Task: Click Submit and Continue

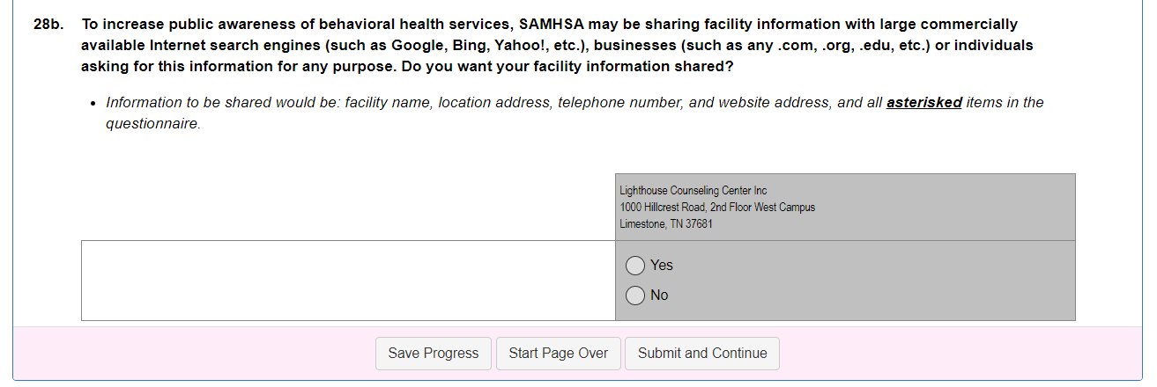Action: [702, 354]
